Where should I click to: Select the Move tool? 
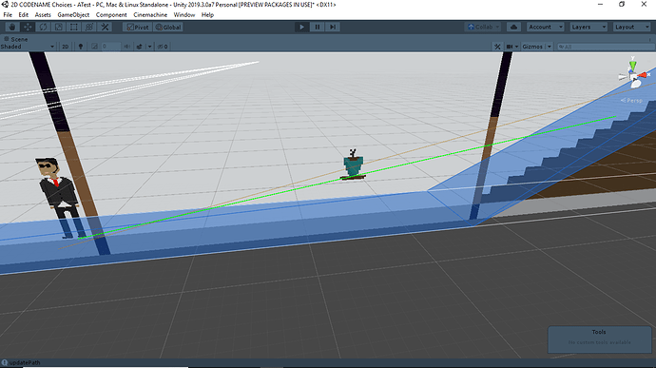pyautogui.click(x=28, y=27)
